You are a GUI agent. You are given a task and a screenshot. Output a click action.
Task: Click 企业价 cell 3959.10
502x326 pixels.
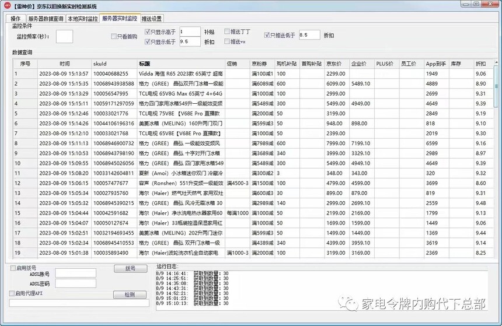pyautogui.click(x=361, y=243)
